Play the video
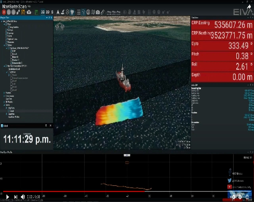The width and height of the screenshot is (254, 202). point(8,197)
